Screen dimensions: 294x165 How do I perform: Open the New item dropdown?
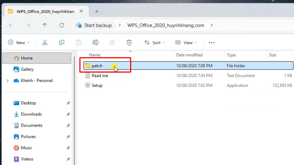[19, 43]
